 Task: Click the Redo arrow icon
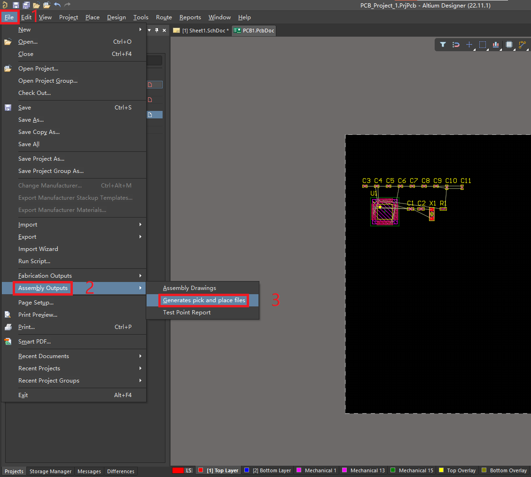67,5
